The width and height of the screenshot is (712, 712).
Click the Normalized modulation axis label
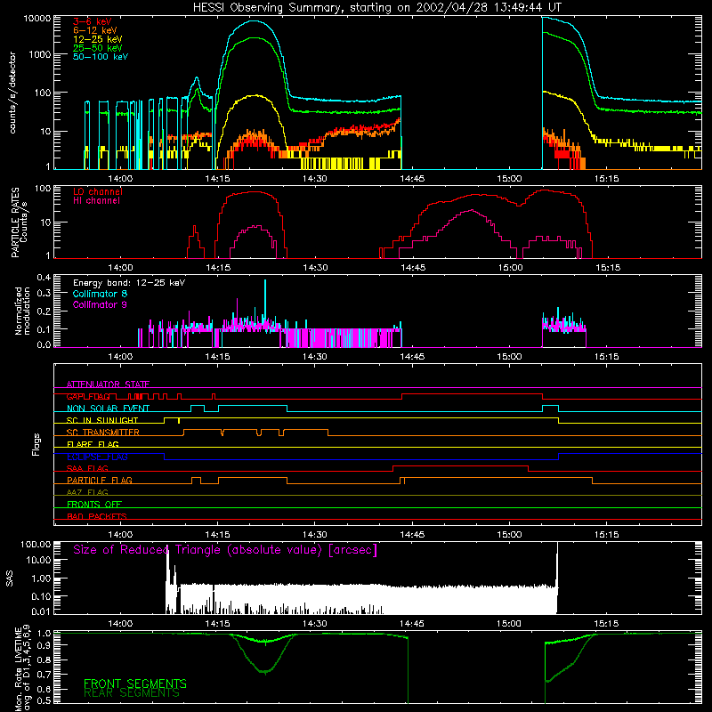tap(22, 311)
